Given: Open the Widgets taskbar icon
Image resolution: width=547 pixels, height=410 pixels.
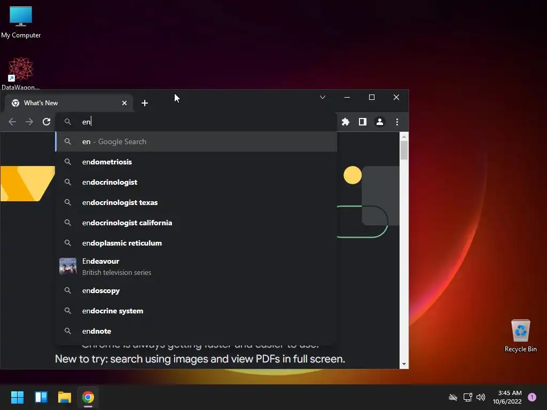Looking at the screenshot, I should click(x=41, y=397).
